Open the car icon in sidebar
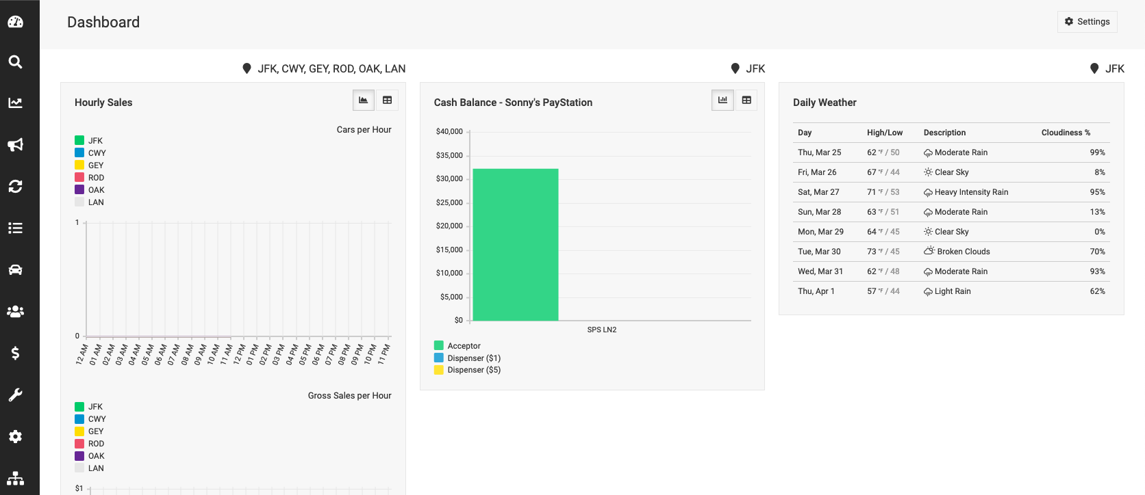 (16, 269)
